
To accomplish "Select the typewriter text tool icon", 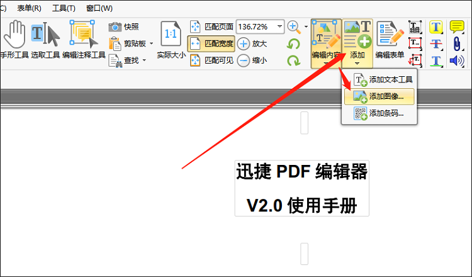I will pyautogui.click(x=415, y=27).
